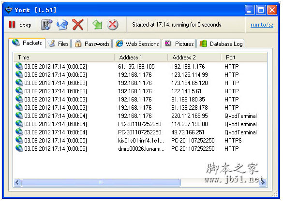
Task: Click the blue refresh arrows toolbar icon
Action: pyautogui.click(x=62, y=25)
